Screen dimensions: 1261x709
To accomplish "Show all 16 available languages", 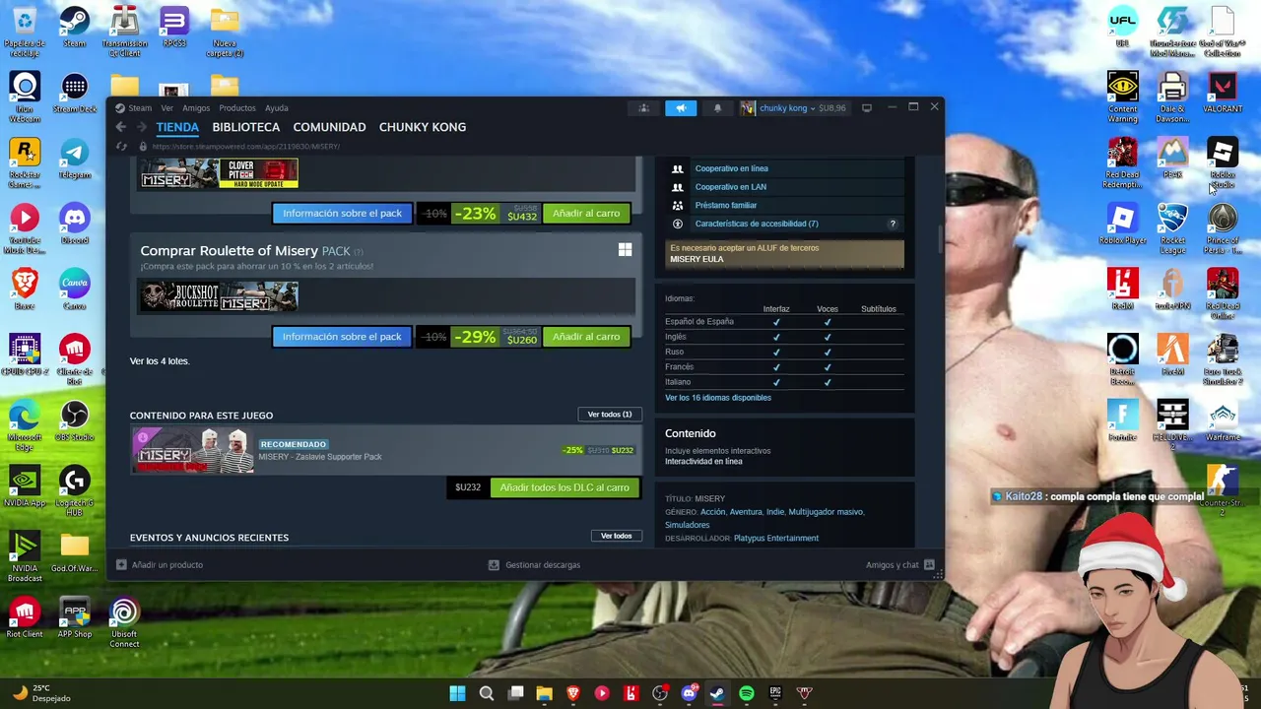I will (718, 398).
